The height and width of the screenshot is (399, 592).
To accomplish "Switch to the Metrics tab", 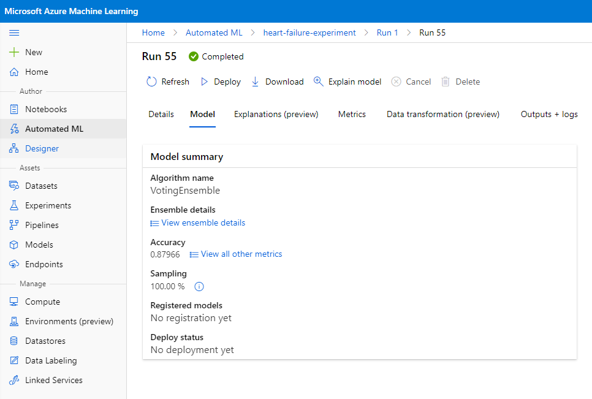I will pos(352,114).
